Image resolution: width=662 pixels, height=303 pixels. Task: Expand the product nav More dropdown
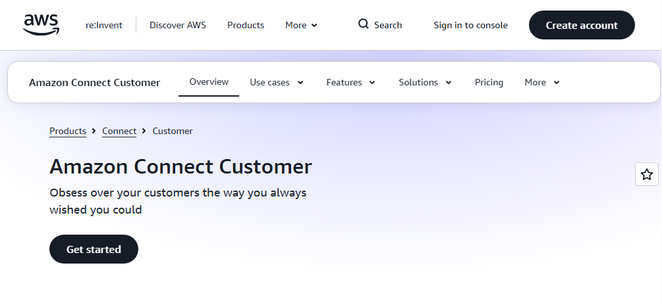(x=542, y=82)
